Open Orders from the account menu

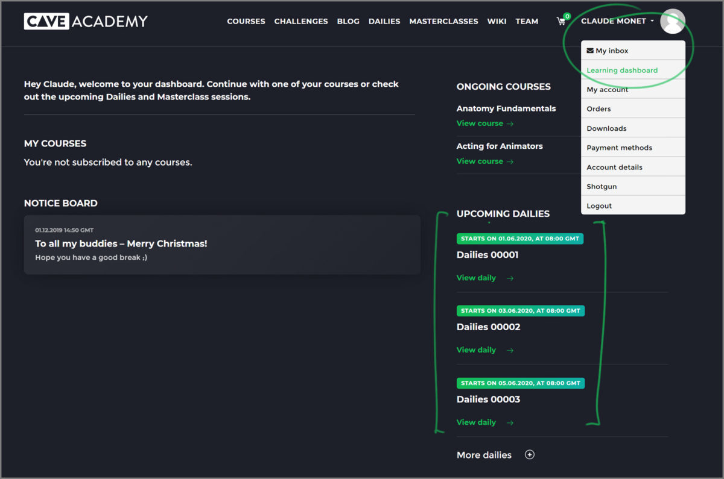(x=633, y=108)
